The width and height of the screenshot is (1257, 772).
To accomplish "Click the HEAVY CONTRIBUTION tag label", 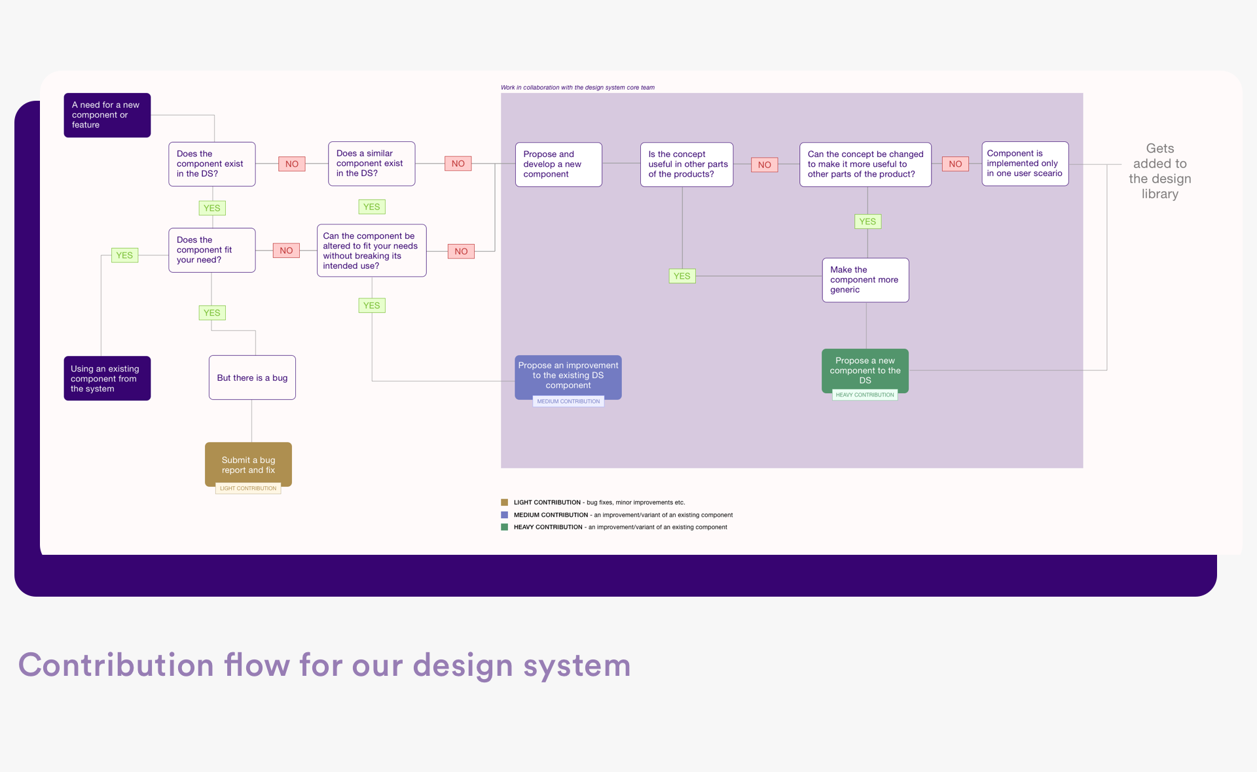I will tap(864, 395).
